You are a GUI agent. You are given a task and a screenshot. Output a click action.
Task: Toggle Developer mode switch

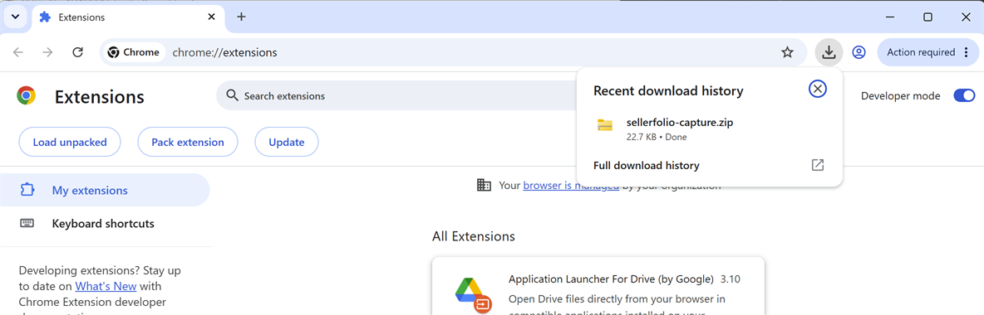pyautogui.click(x=964, y=96)
